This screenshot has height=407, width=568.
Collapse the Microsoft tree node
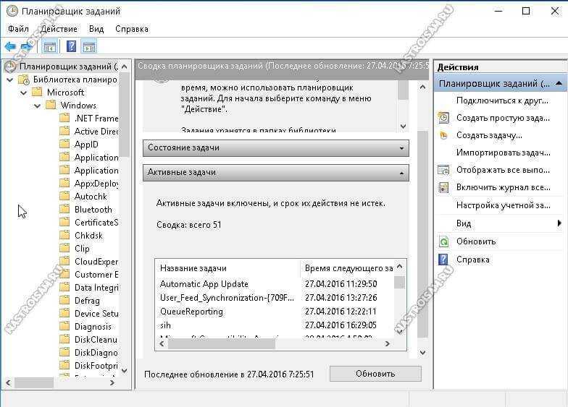pyautogui.click(x=24, y=93)
